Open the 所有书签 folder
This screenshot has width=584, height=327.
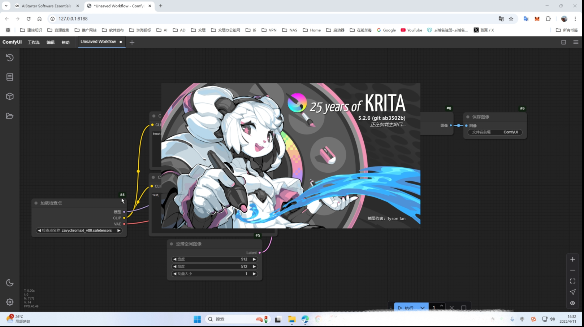(567, 30)
